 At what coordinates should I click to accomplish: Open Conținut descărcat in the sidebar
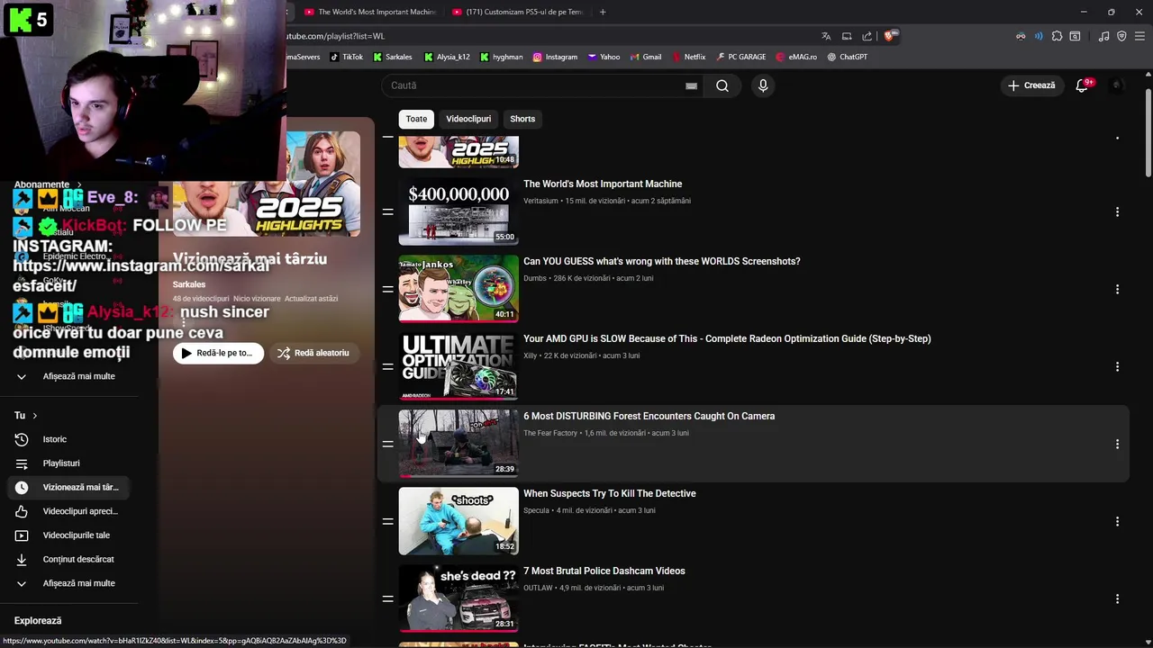69,559
